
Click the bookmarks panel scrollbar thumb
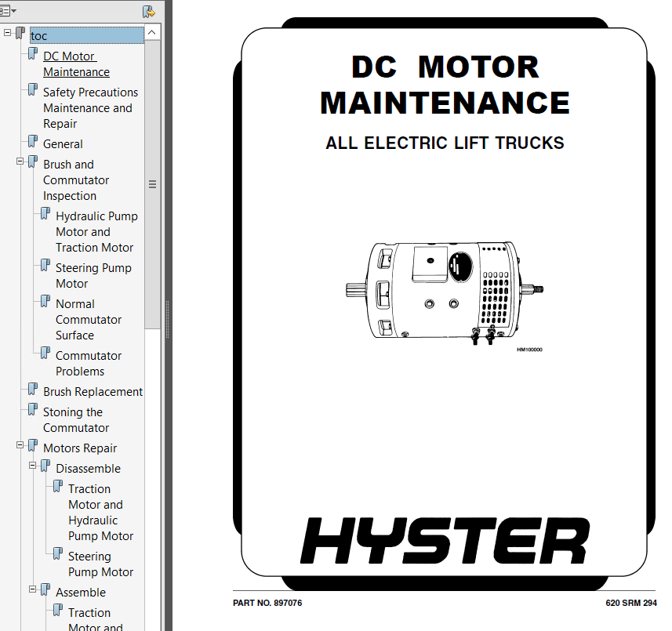point(152,185)
